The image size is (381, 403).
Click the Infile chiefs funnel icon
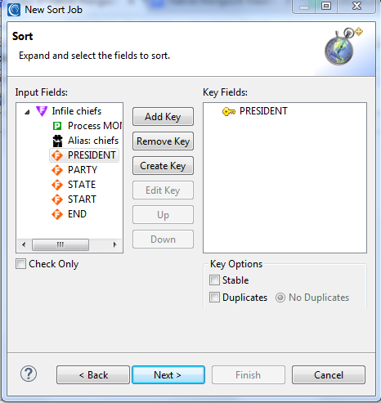coord(42,111)
